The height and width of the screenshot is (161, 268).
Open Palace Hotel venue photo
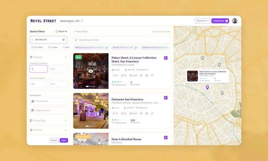[91, 71]
